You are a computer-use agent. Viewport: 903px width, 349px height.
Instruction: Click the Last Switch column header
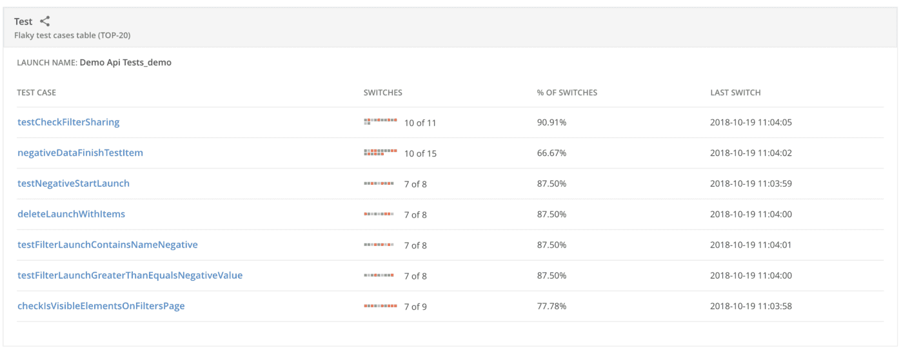[735, 93]
